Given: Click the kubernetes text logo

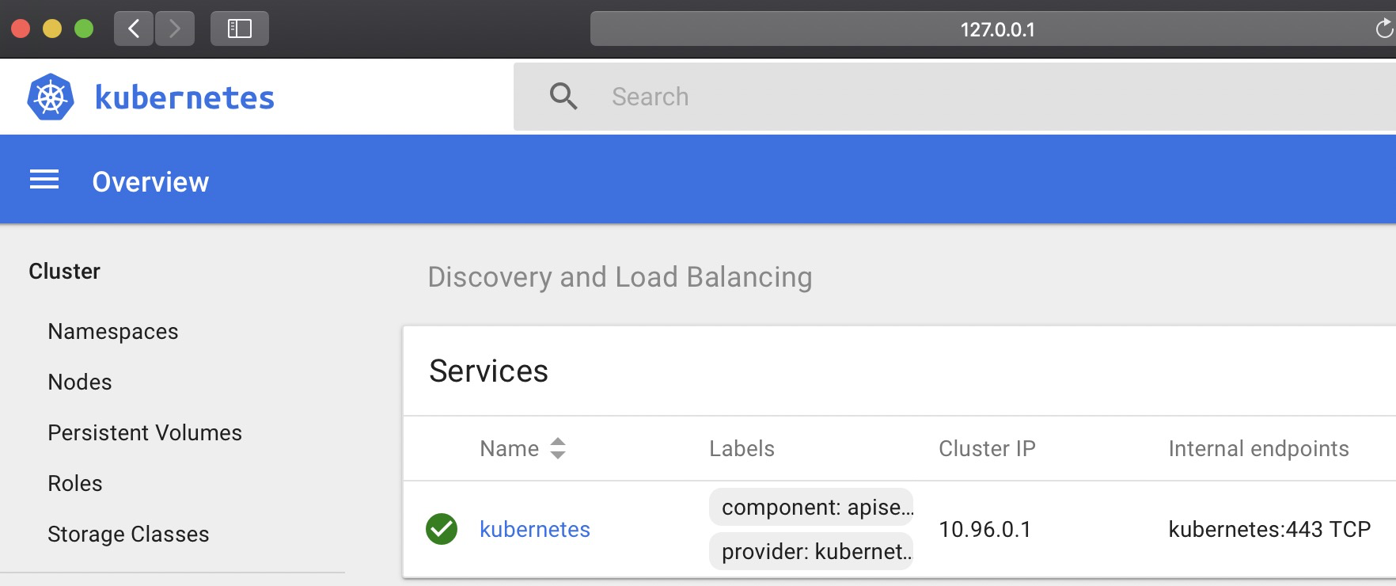Looking at the screenshot, I should [x=184, y=97].
